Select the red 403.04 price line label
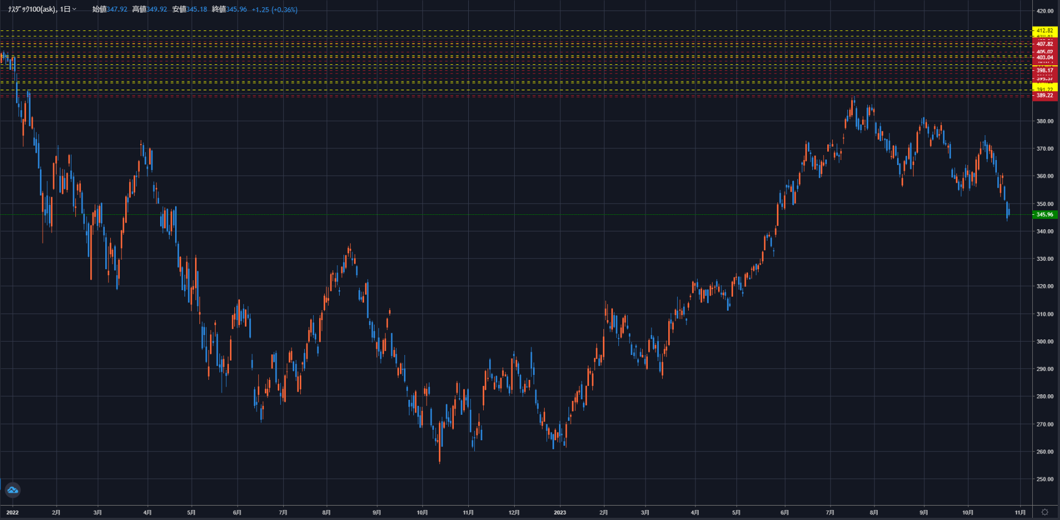The image size is (1060, 520). point(1045,58)
